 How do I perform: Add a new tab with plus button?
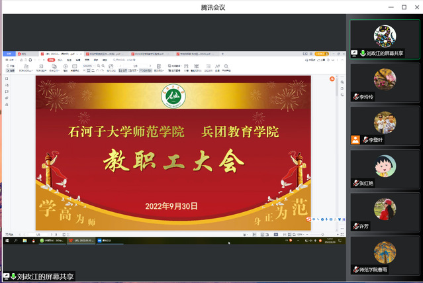[222, 54]
